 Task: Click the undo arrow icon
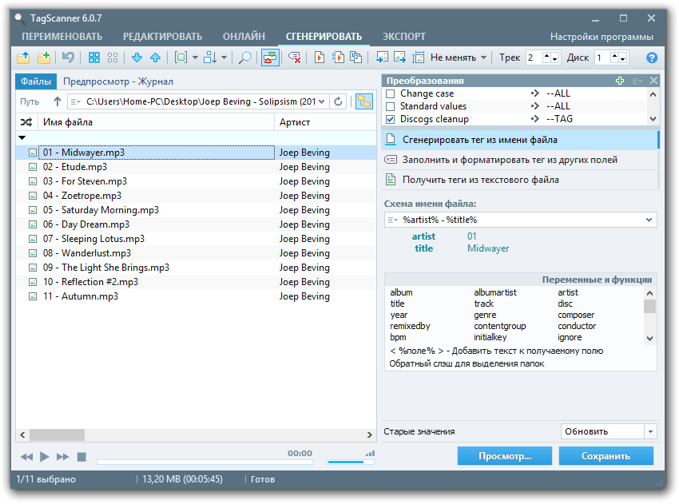point(69,58)
